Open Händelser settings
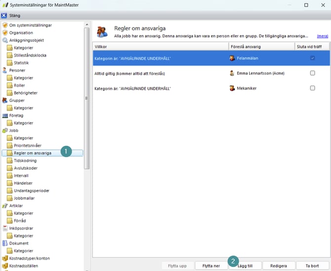This screenshot has height=271, width=331. pyautogui.click(x=23, y=183)
